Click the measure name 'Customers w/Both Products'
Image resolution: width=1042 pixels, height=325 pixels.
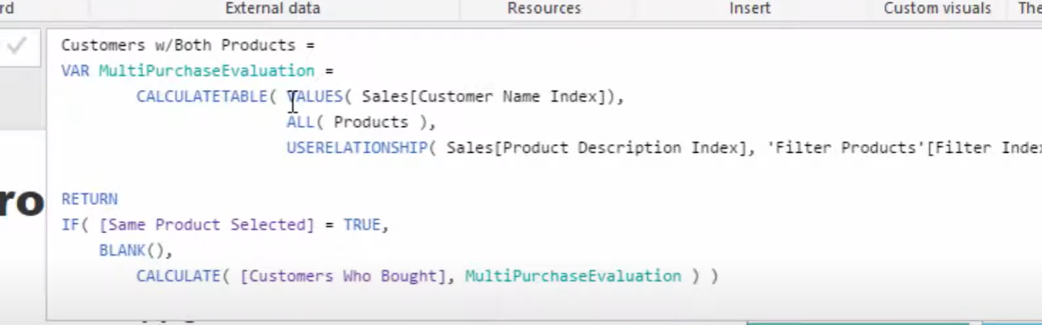[178, 45]
